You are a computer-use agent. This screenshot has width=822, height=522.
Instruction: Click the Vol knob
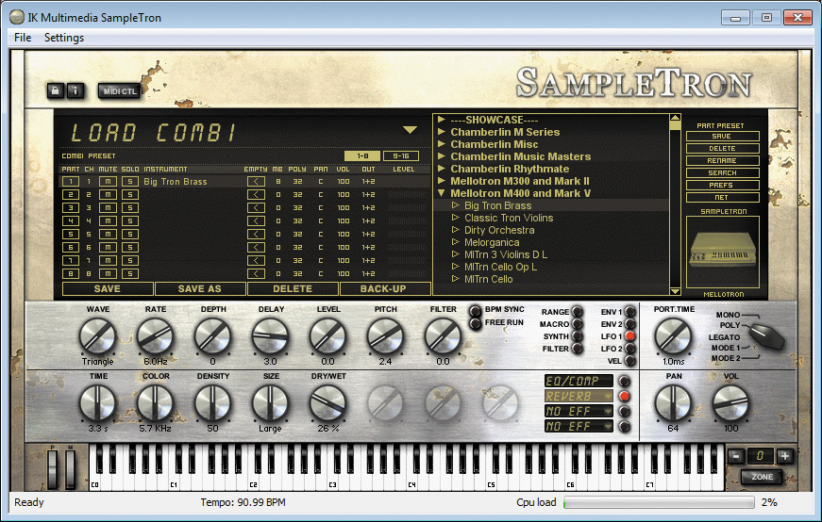coord(730,403)
